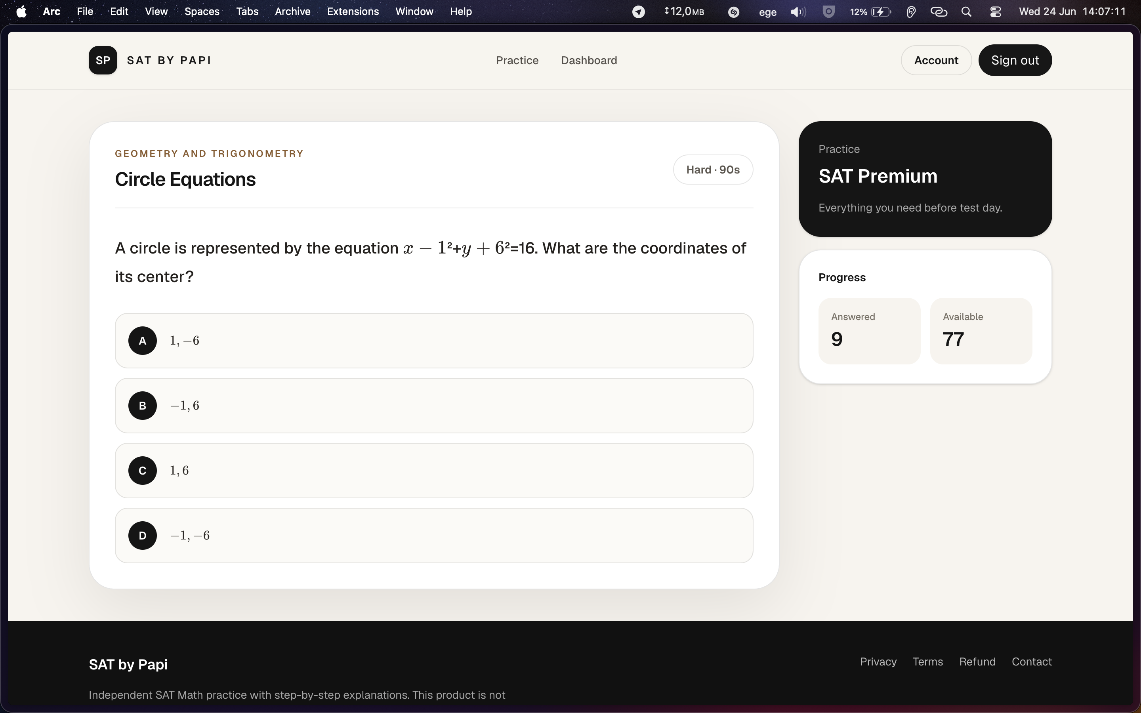The image size is (1141, 713).
Task: Open the Spaces menu
Action: [x=202, y=11]
